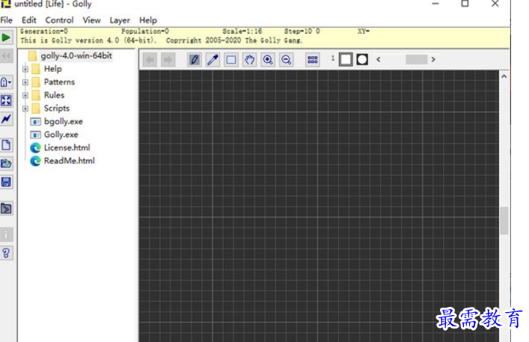Open the File menu
This screenshot has width=529, height=342.
point(7,20)
